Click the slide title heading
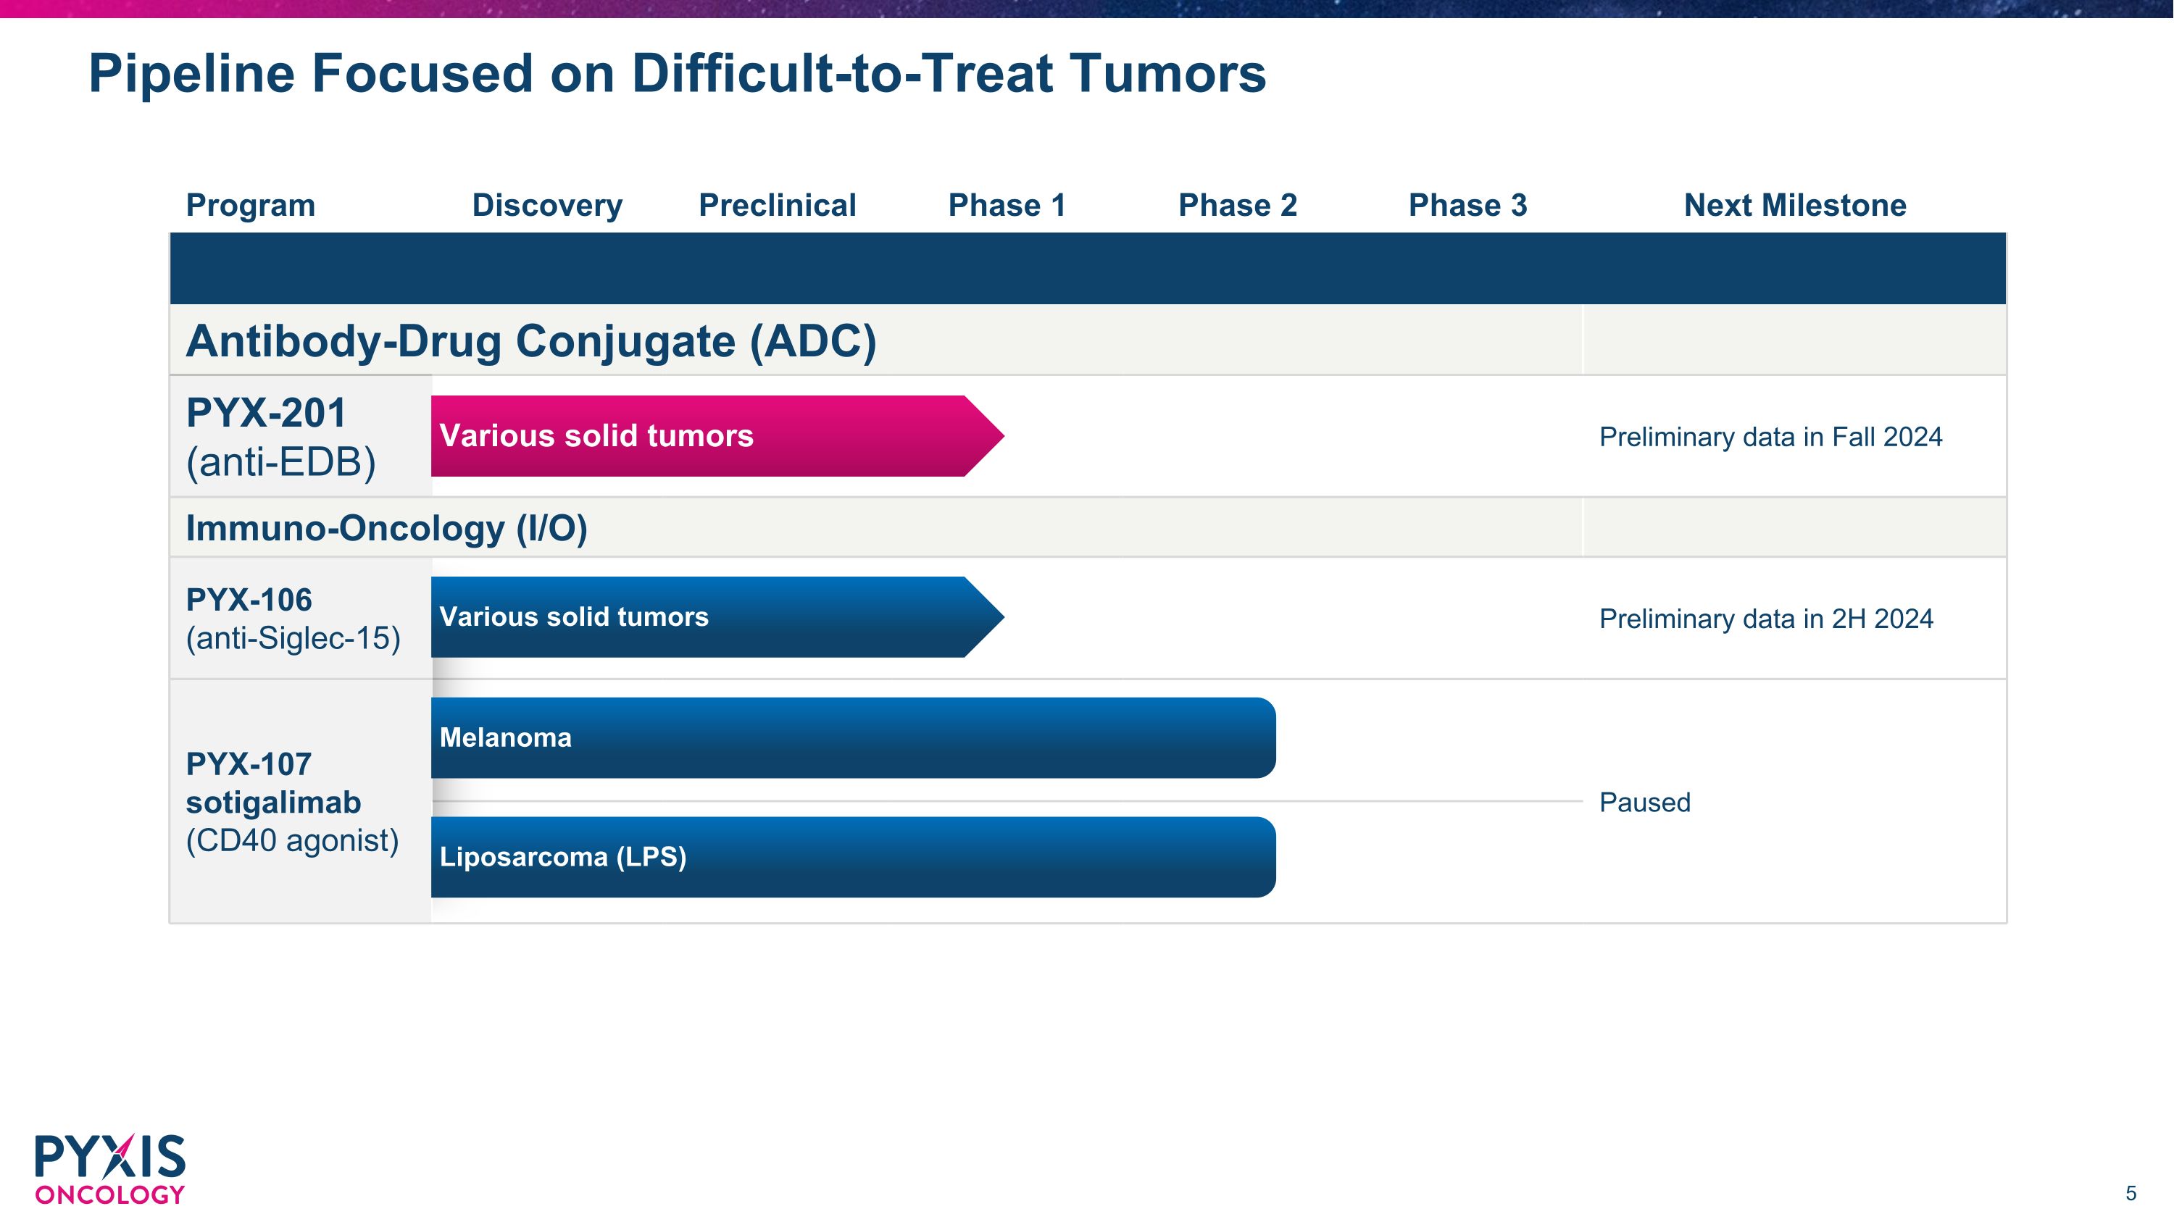This screenshot has height=1222, width=2174. pyautogui.click(x=677, y=73)
